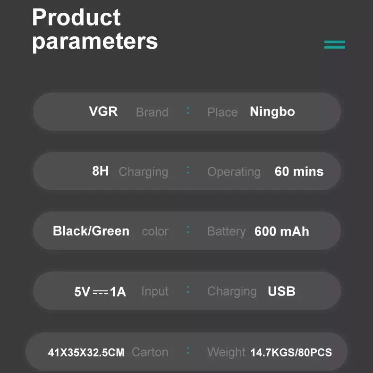373x373 pixels.
Task: Click the Product parameters heading
Action: 95,29
